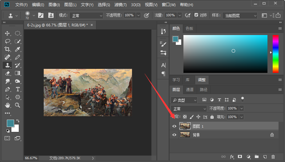
Task: Select the Gradient tool
Action: click(18, 73)
